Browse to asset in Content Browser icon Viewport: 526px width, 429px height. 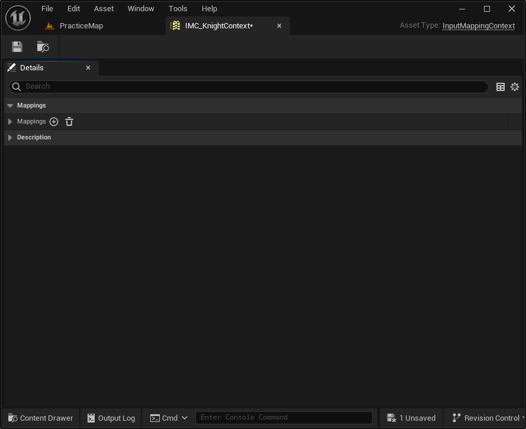[x=43, y=47]
